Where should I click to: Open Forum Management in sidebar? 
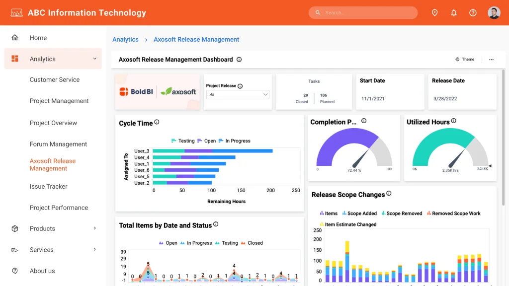tap(58, 144)
